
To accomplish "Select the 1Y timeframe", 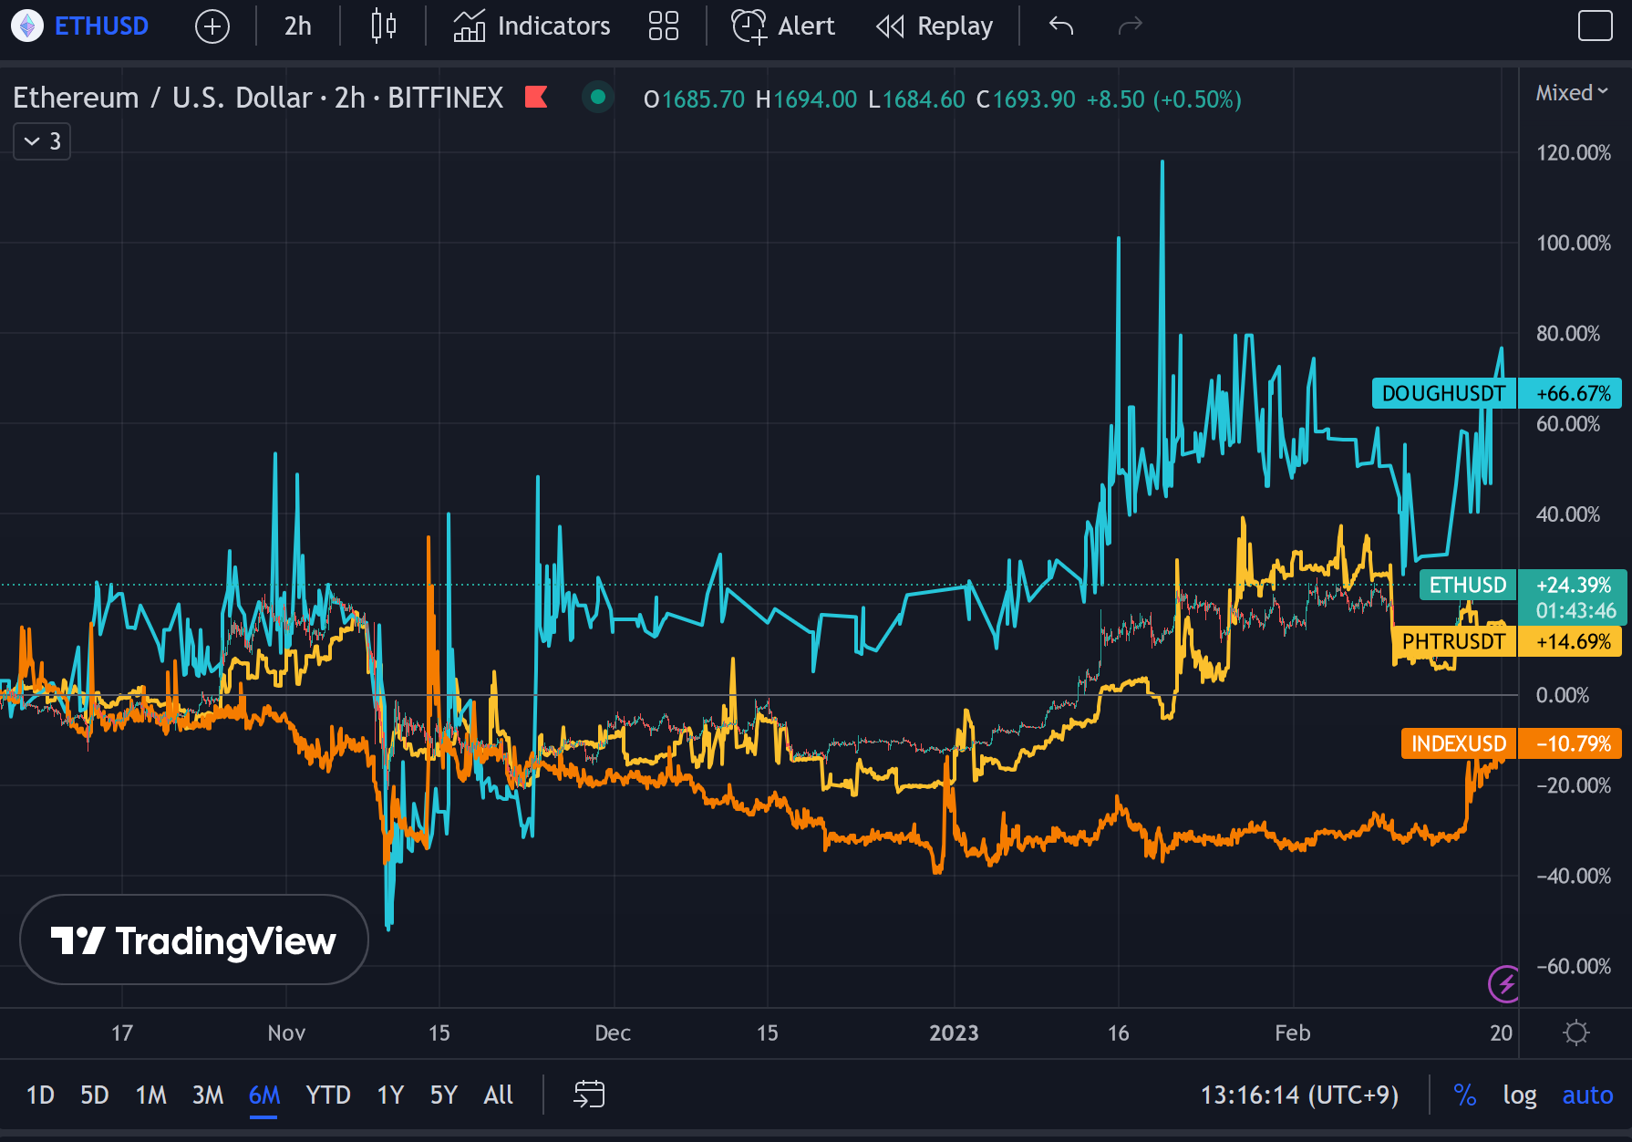I will pyautogui.click(x=388, y=1095).
